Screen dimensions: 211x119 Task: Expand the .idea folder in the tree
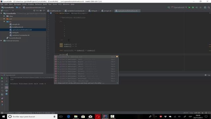(4, 16)
